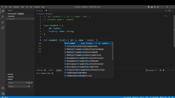Expand the Open Editors section
Screen dimensions: 175x98
20,14
